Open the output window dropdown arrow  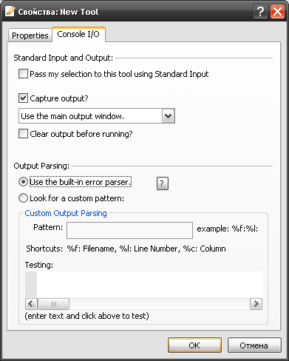pyautogui.click(x=168, y=116)
